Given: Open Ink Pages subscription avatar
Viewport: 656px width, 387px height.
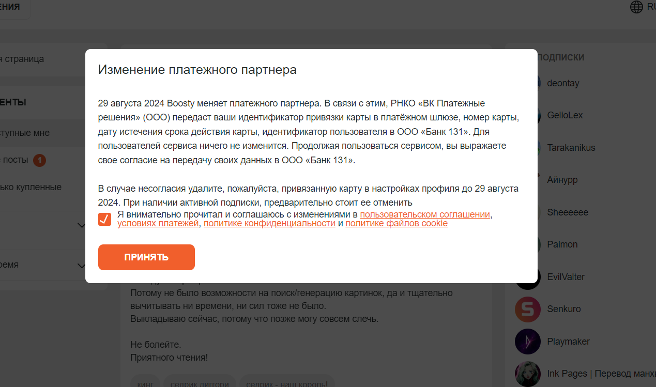Looking at the screenshot, I should tap(528, 374).
